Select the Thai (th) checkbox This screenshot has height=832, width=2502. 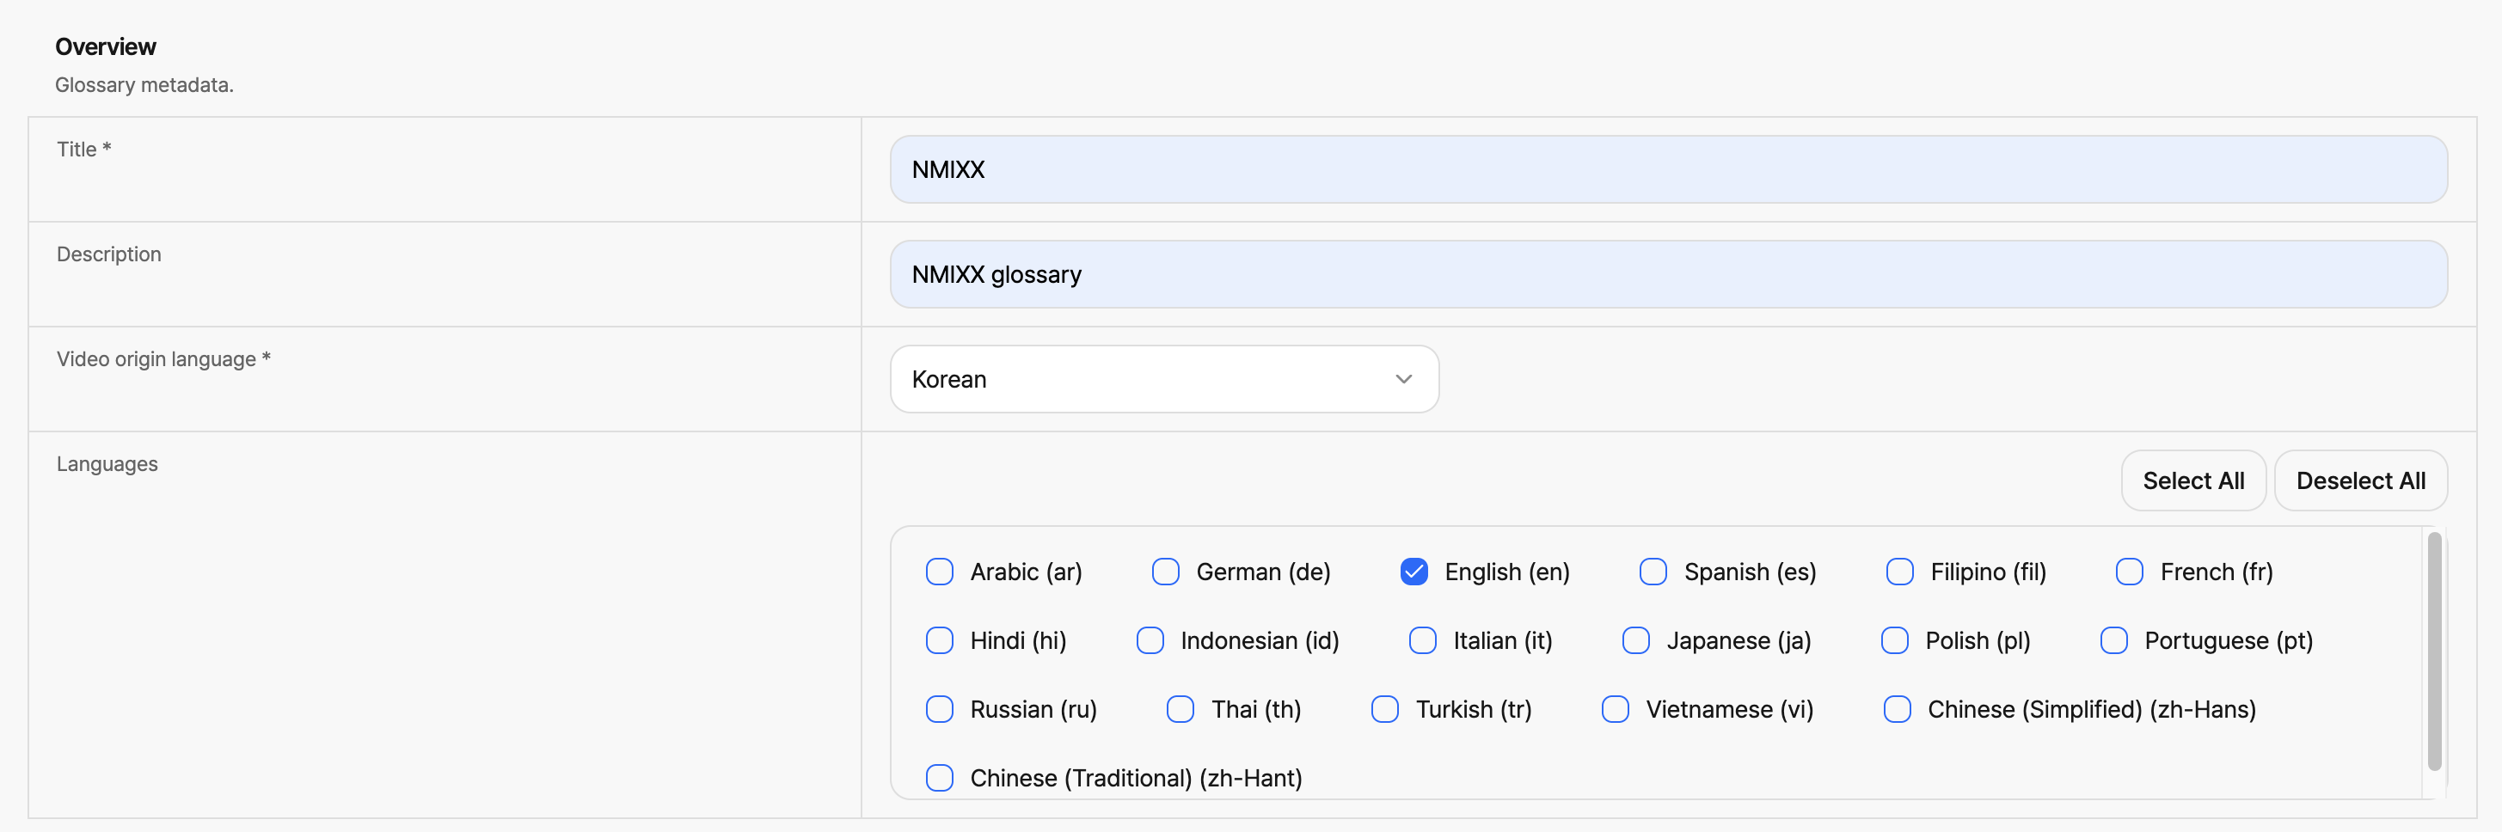[1180, 710]
